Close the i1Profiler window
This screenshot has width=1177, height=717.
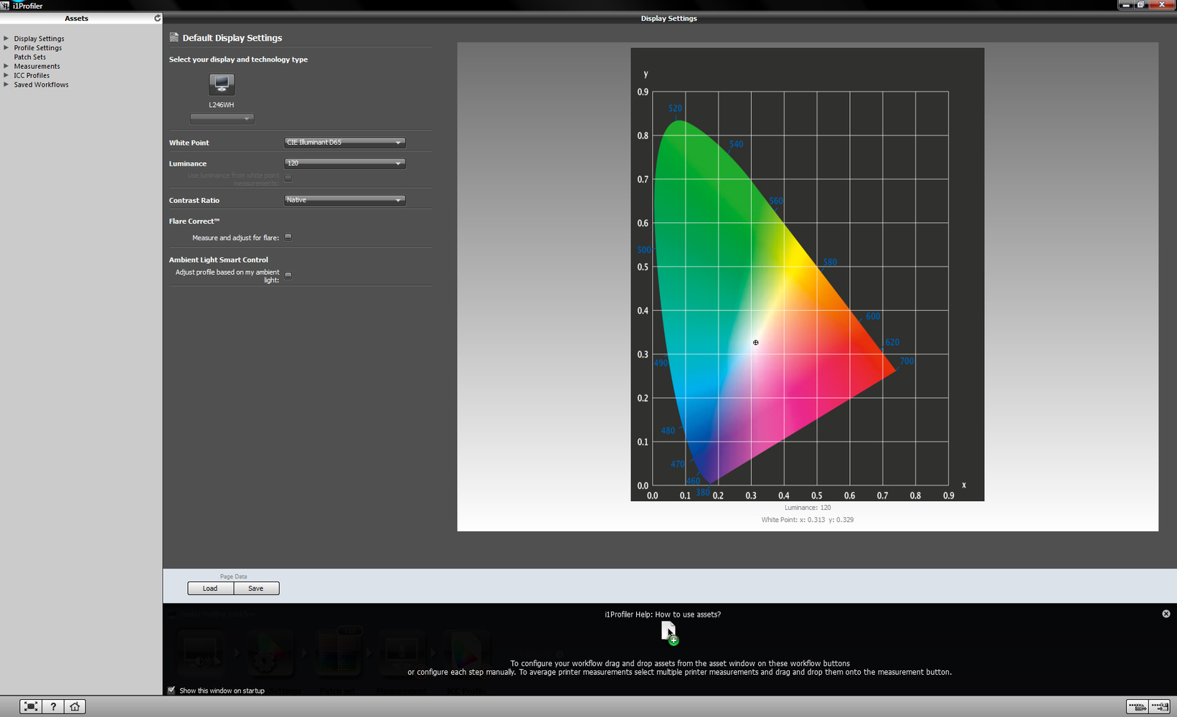click(x=1162, y=4)
